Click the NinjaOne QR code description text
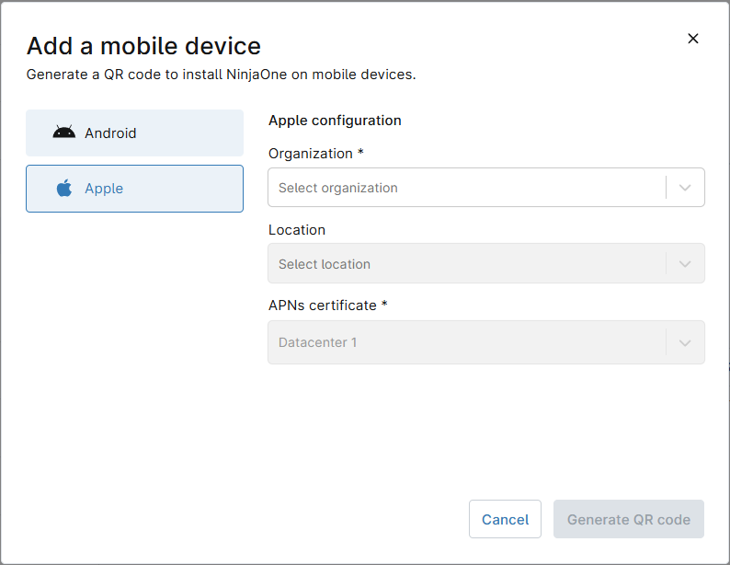 point(221,75)
